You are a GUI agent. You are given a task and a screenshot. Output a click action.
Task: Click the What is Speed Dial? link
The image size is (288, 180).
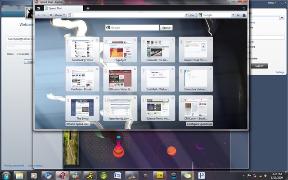(78, 124)
